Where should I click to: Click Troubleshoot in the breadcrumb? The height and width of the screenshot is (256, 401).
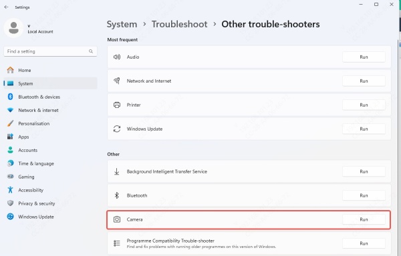point(179,24)
